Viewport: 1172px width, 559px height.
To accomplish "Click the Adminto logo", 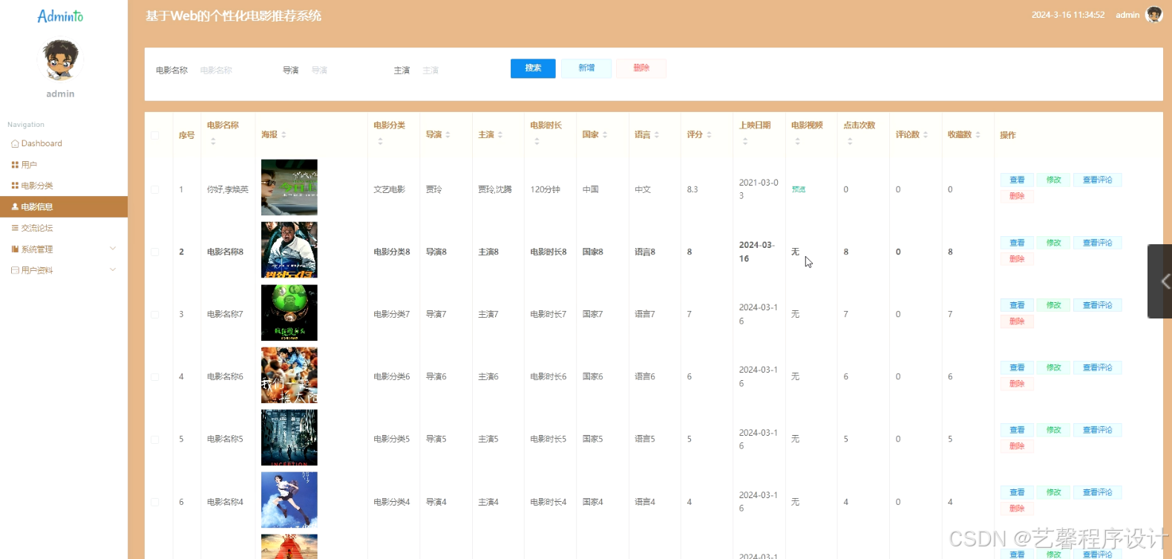I will tap(60, 16).
